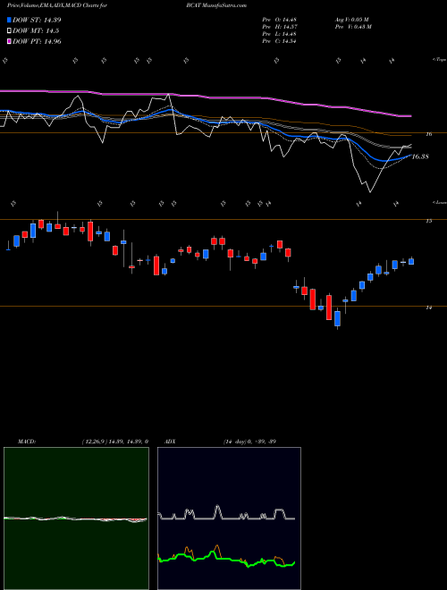Click the 'MACD:' panel label
447x590 pixels.
(27, 442)
